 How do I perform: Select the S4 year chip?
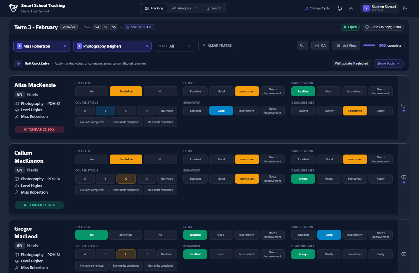click(97, 27)
